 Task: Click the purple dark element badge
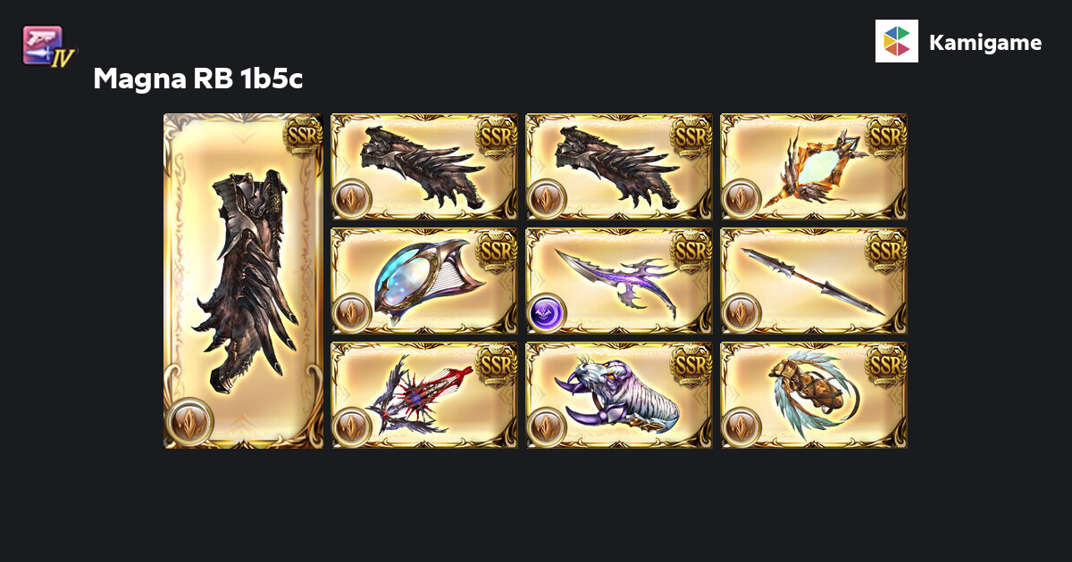(x=546, y=313)
